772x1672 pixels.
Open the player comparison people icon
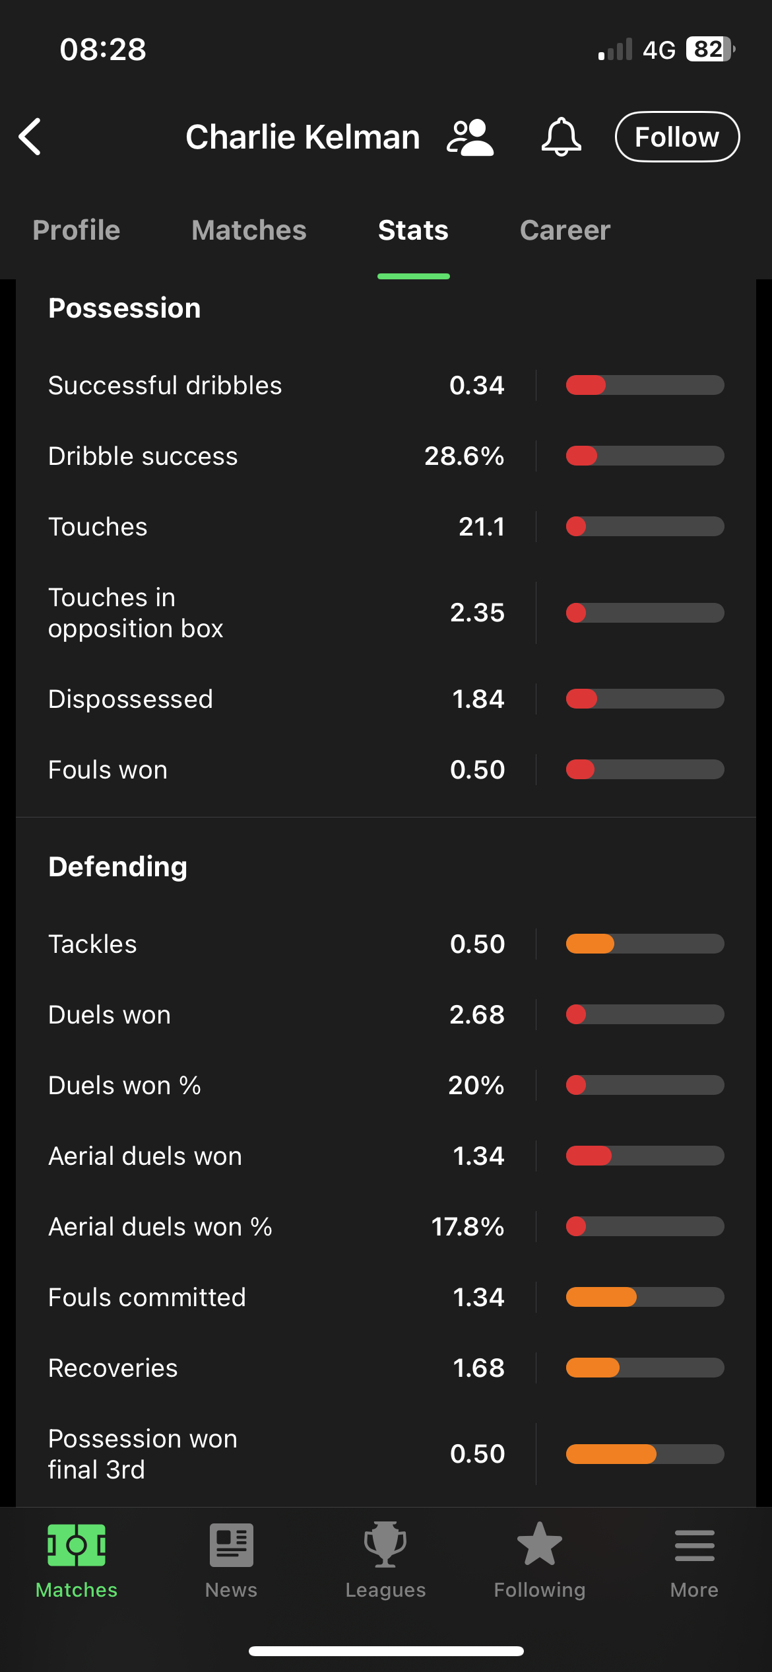[x=470, y=137]
